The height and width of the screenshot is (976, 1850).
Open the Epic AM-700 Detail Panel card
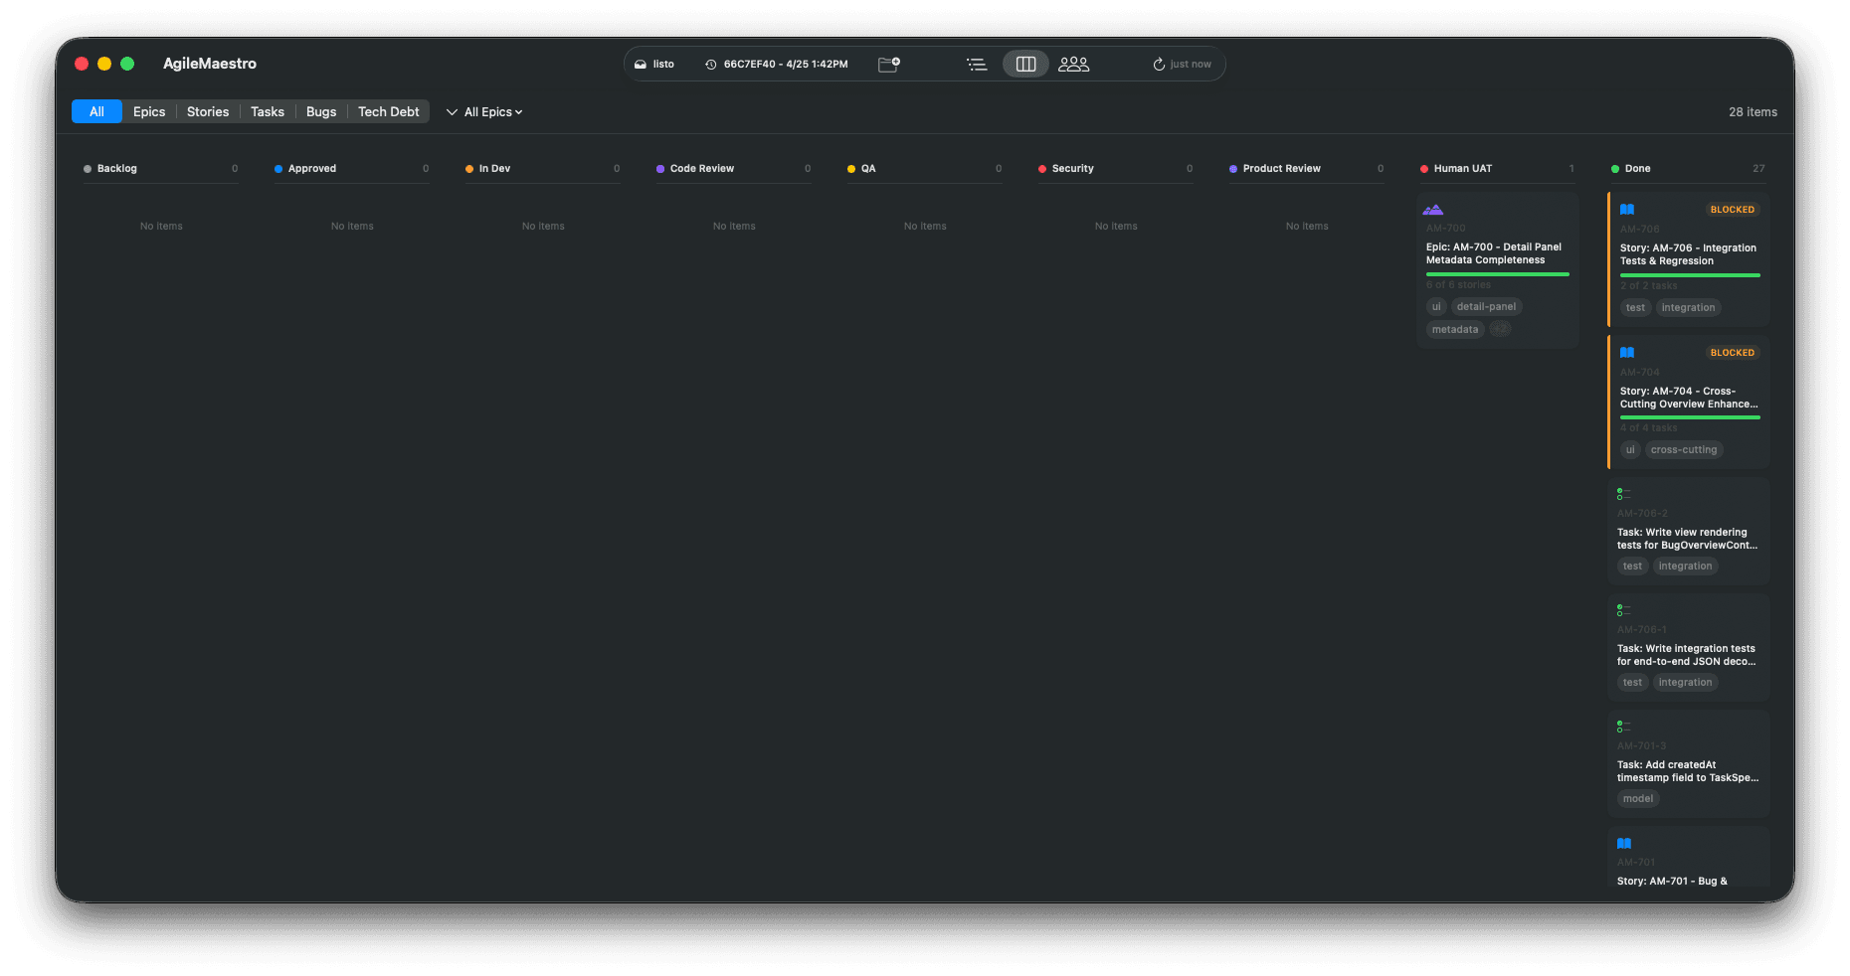(1497, 269)
